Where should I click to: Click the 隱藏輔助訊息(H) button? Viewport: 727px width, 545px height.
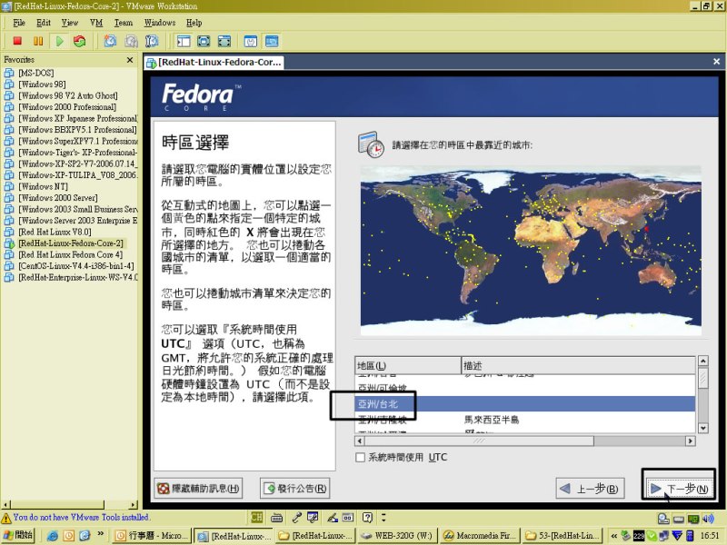(198, 489)
